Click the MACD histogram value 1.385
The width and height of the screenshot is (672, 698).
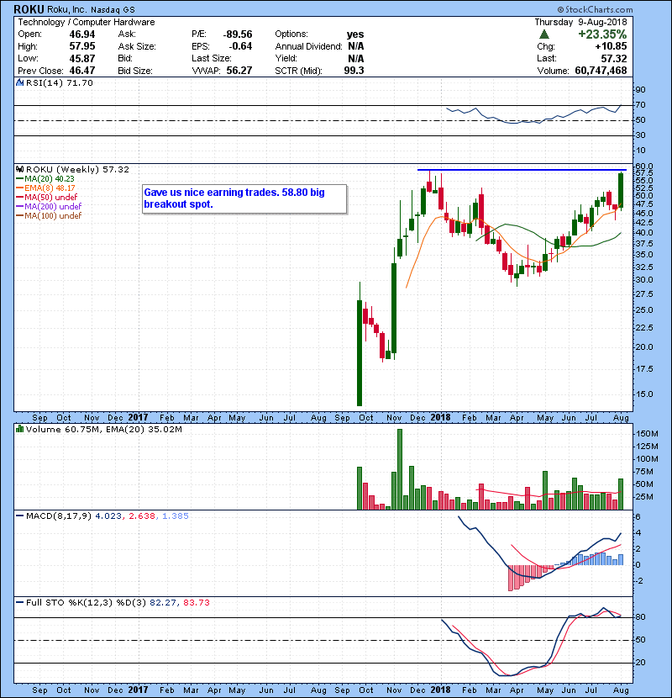[x=176, y=516]
